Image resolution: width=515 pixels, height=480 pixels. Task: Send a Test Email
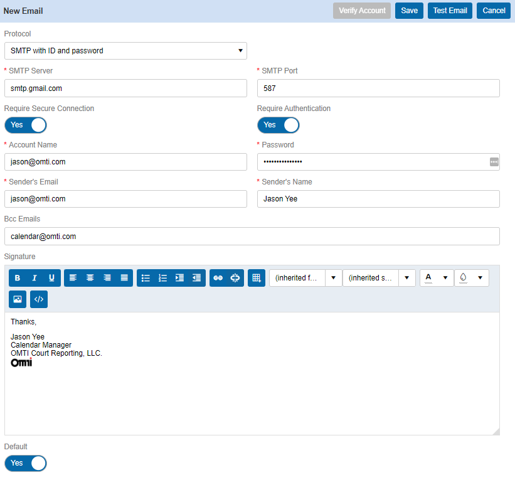pos(449,10)
